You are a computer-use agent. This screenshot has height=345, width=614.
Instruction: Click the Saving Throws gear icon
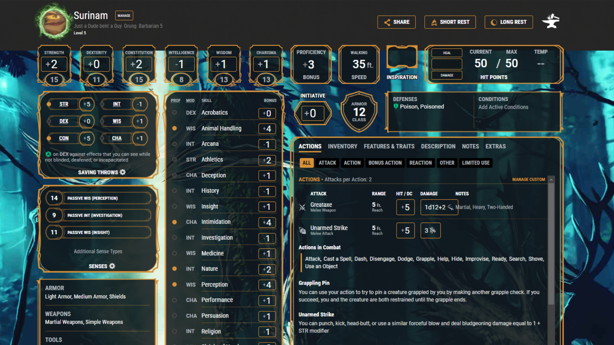pyautogui.click(x=123, y=172)
